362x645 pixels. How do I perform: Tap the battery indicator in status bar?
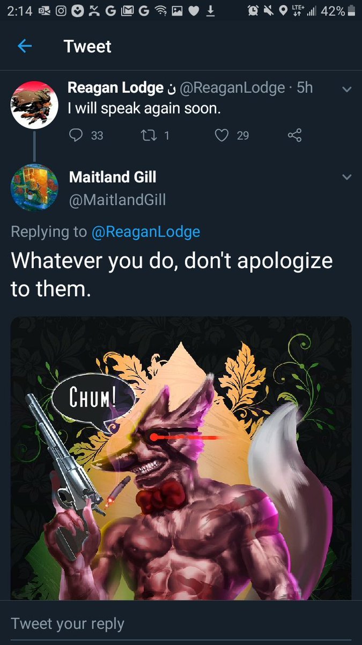click(351, 11)
